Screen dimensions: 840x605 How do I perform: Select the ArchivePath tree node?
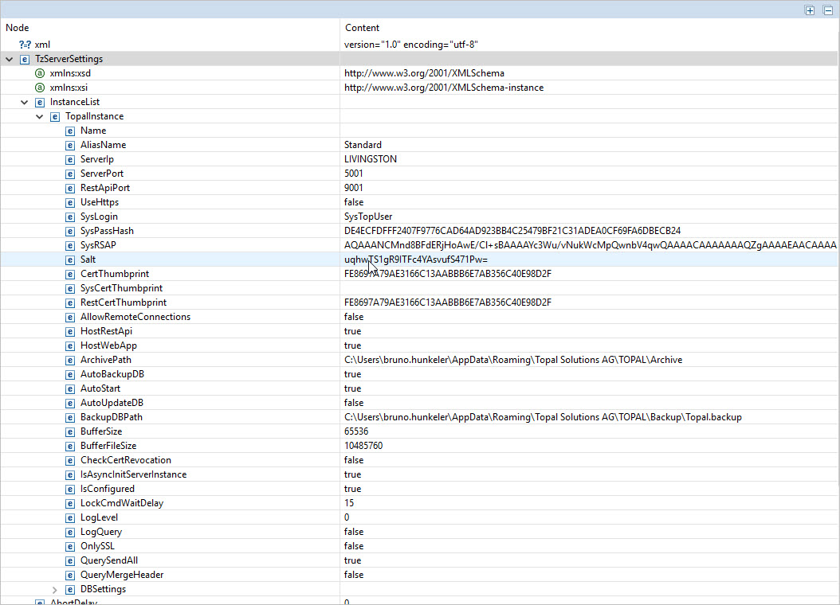coord(105,360)
